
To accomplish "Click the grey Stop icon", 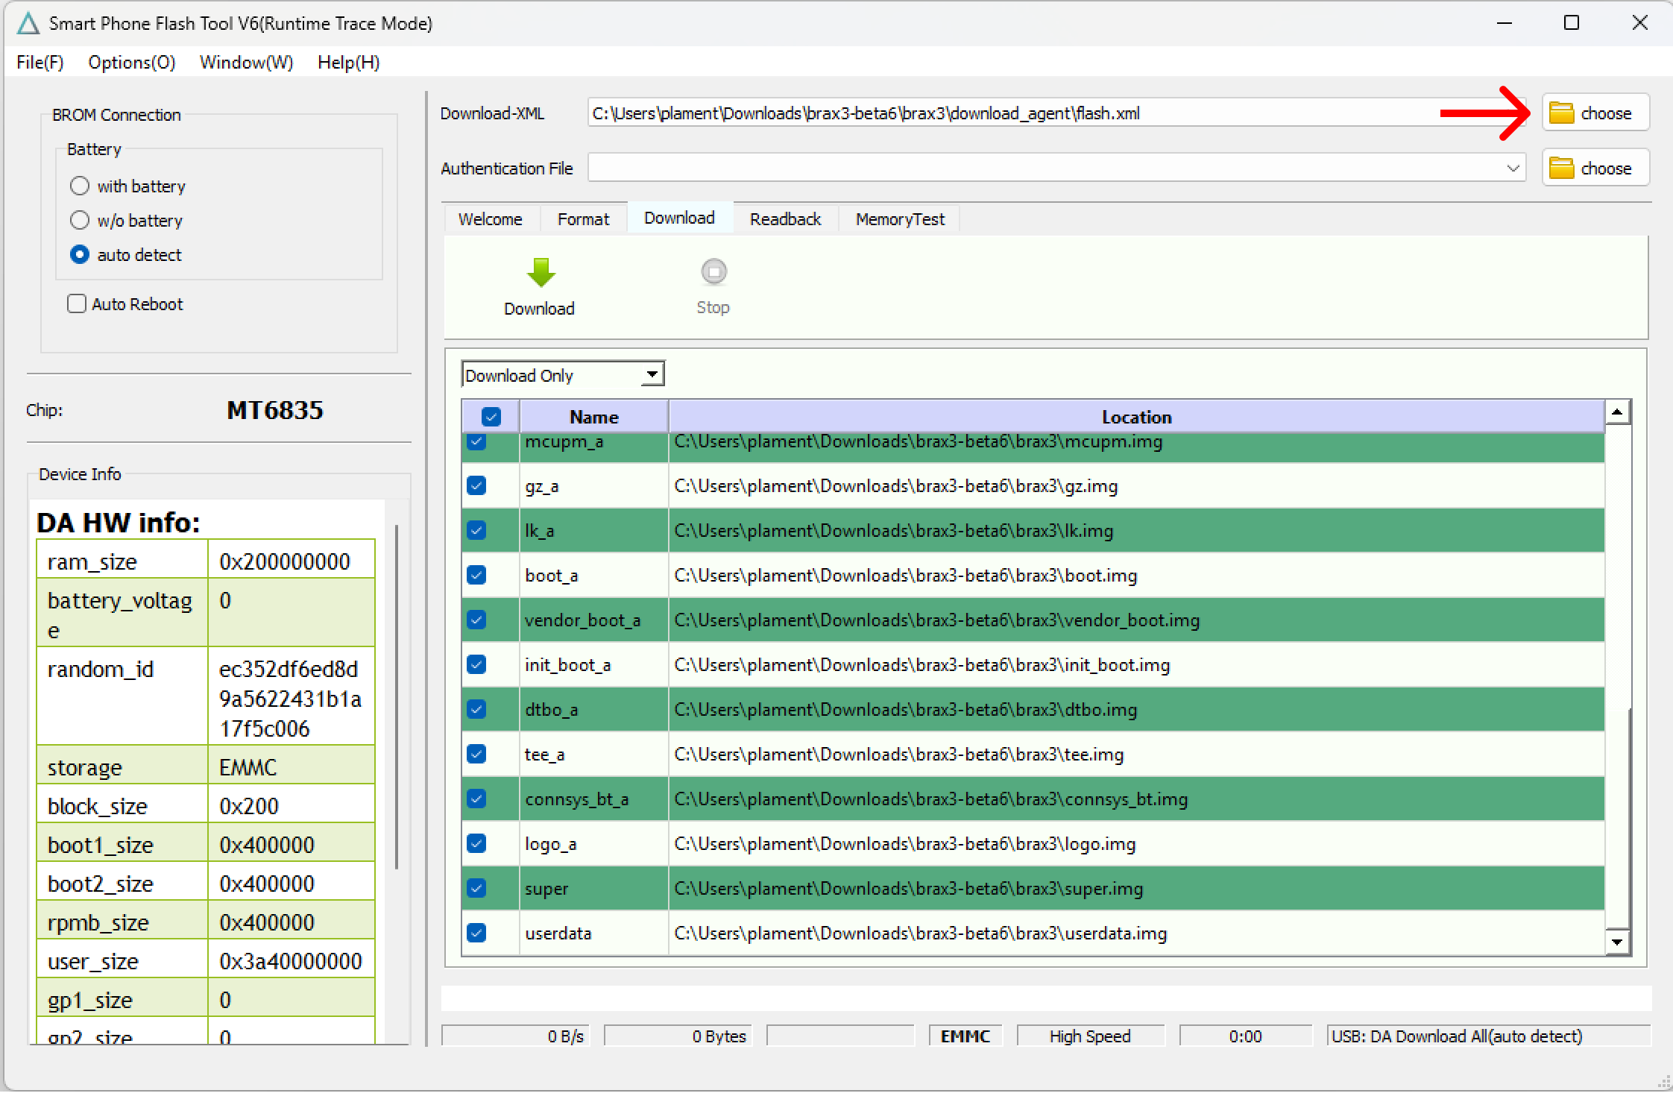I will coord(713,272).
